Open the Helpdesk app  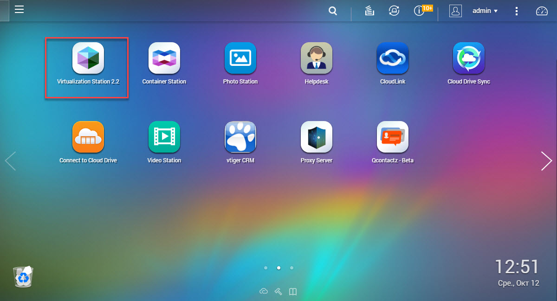[317, 58]
